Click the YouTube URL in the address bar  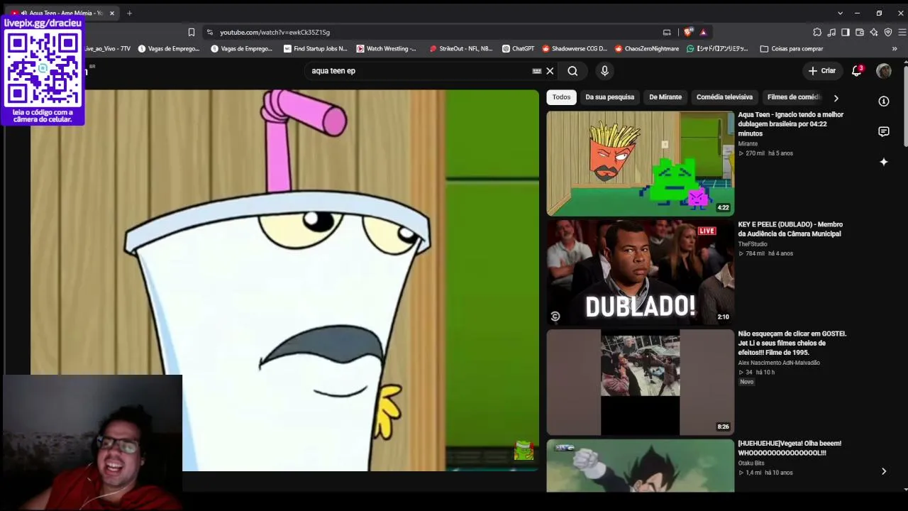[x=275, y=32]
